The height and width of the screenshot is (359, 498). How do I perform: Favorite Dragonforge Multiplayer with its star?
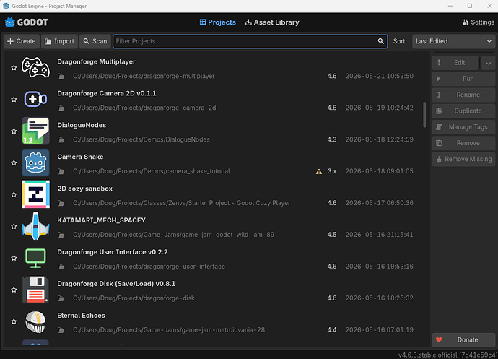tap(14, 68)
